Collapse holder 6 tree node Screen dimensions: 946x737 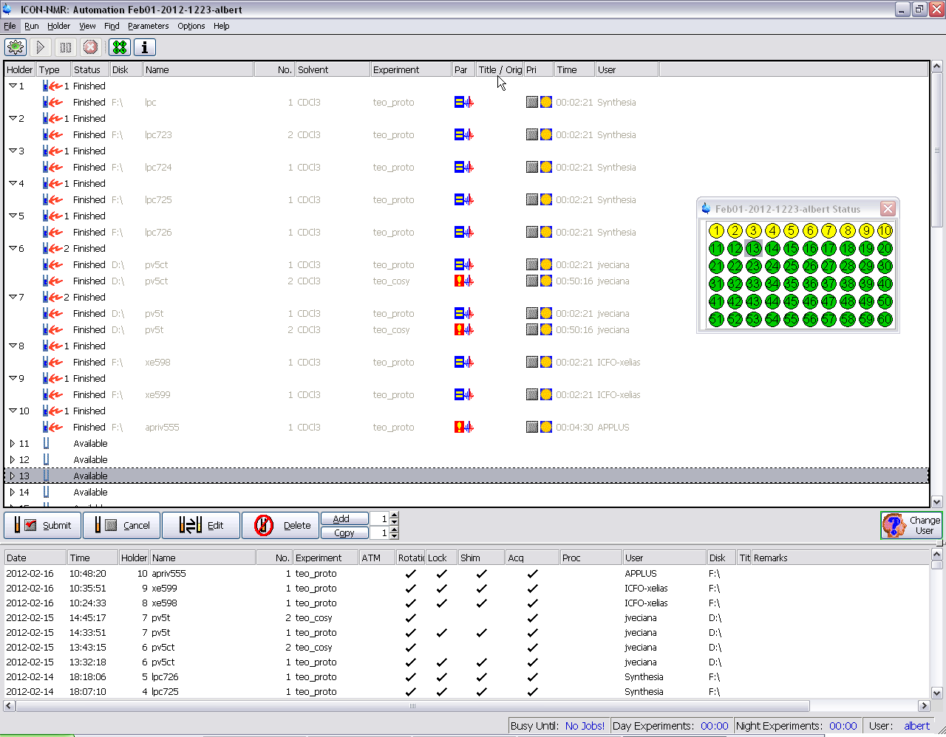tap(13, 249)
